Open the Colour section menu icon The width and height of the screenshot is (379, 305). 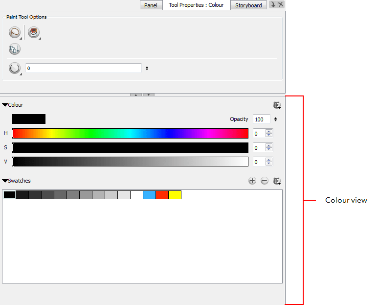(x=276, y=105)
